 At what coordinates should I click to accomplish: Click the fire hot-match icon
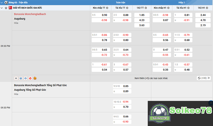(30, 78)
